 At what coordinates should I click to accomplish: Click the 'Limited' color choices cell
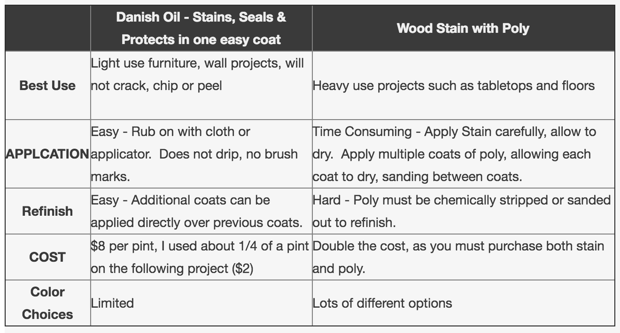click(112, 303)
